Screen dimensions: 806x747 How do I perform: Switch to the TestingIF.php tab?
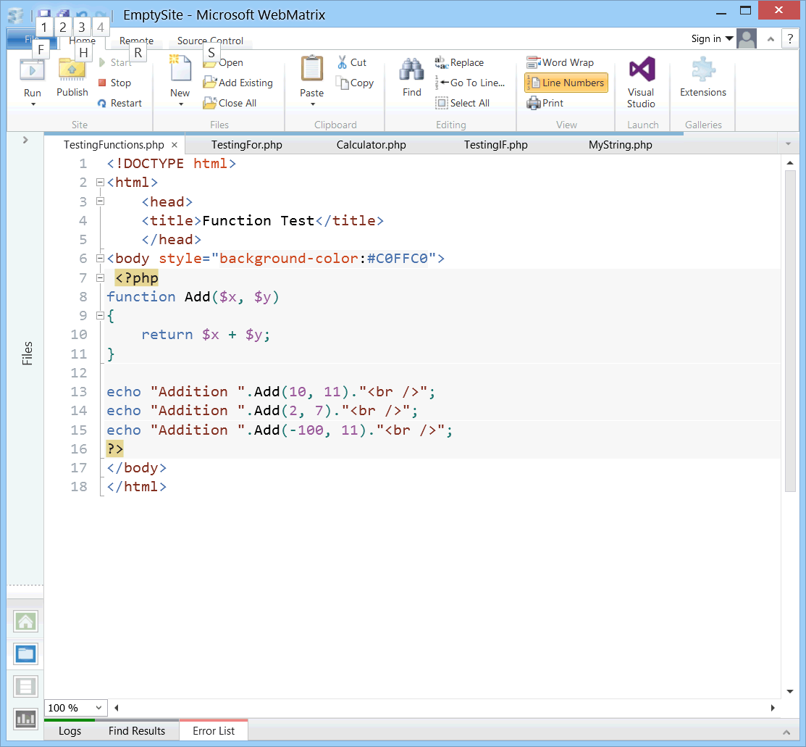(495, 145)
